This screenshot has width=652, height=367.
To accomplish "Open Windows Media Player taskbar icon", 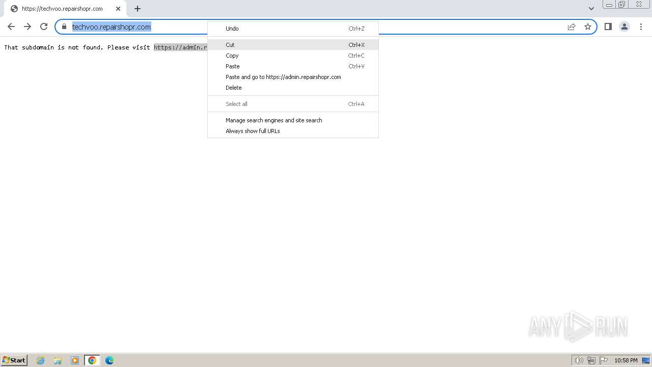I will 75,360.
